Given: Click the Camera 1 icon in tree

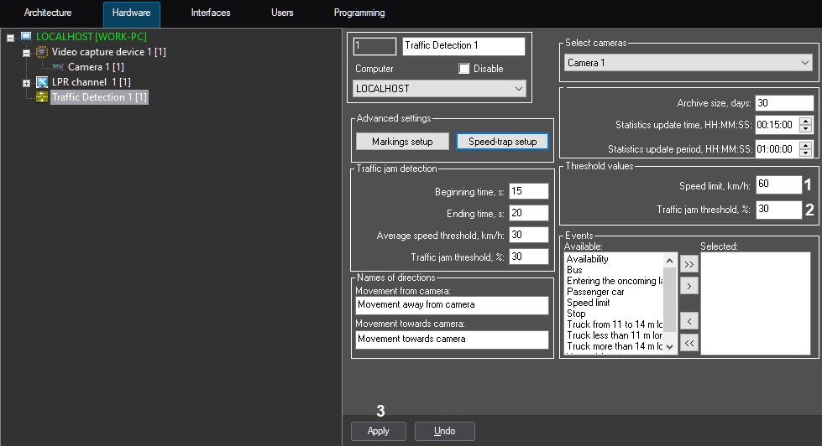Looking at the screenshot, I should [x=58, y=67].
